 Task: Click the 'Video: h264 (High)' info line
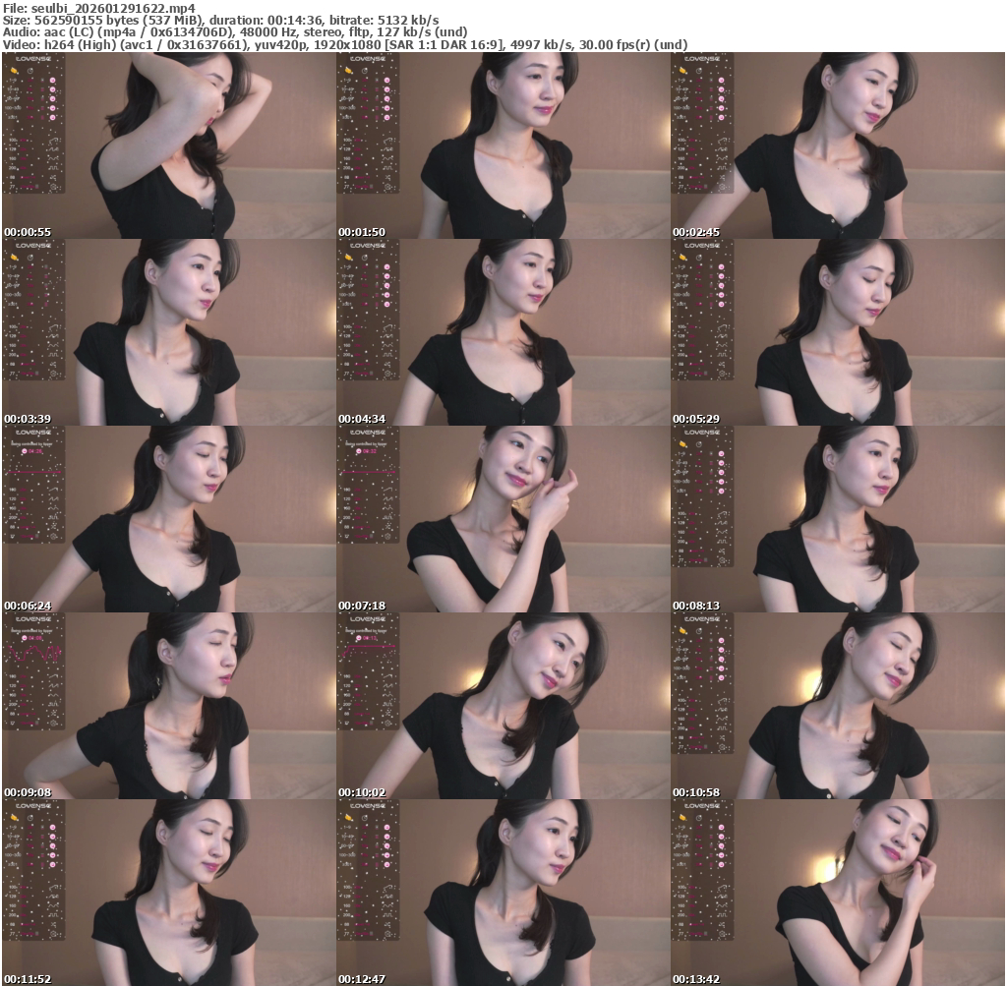[345, 44]
